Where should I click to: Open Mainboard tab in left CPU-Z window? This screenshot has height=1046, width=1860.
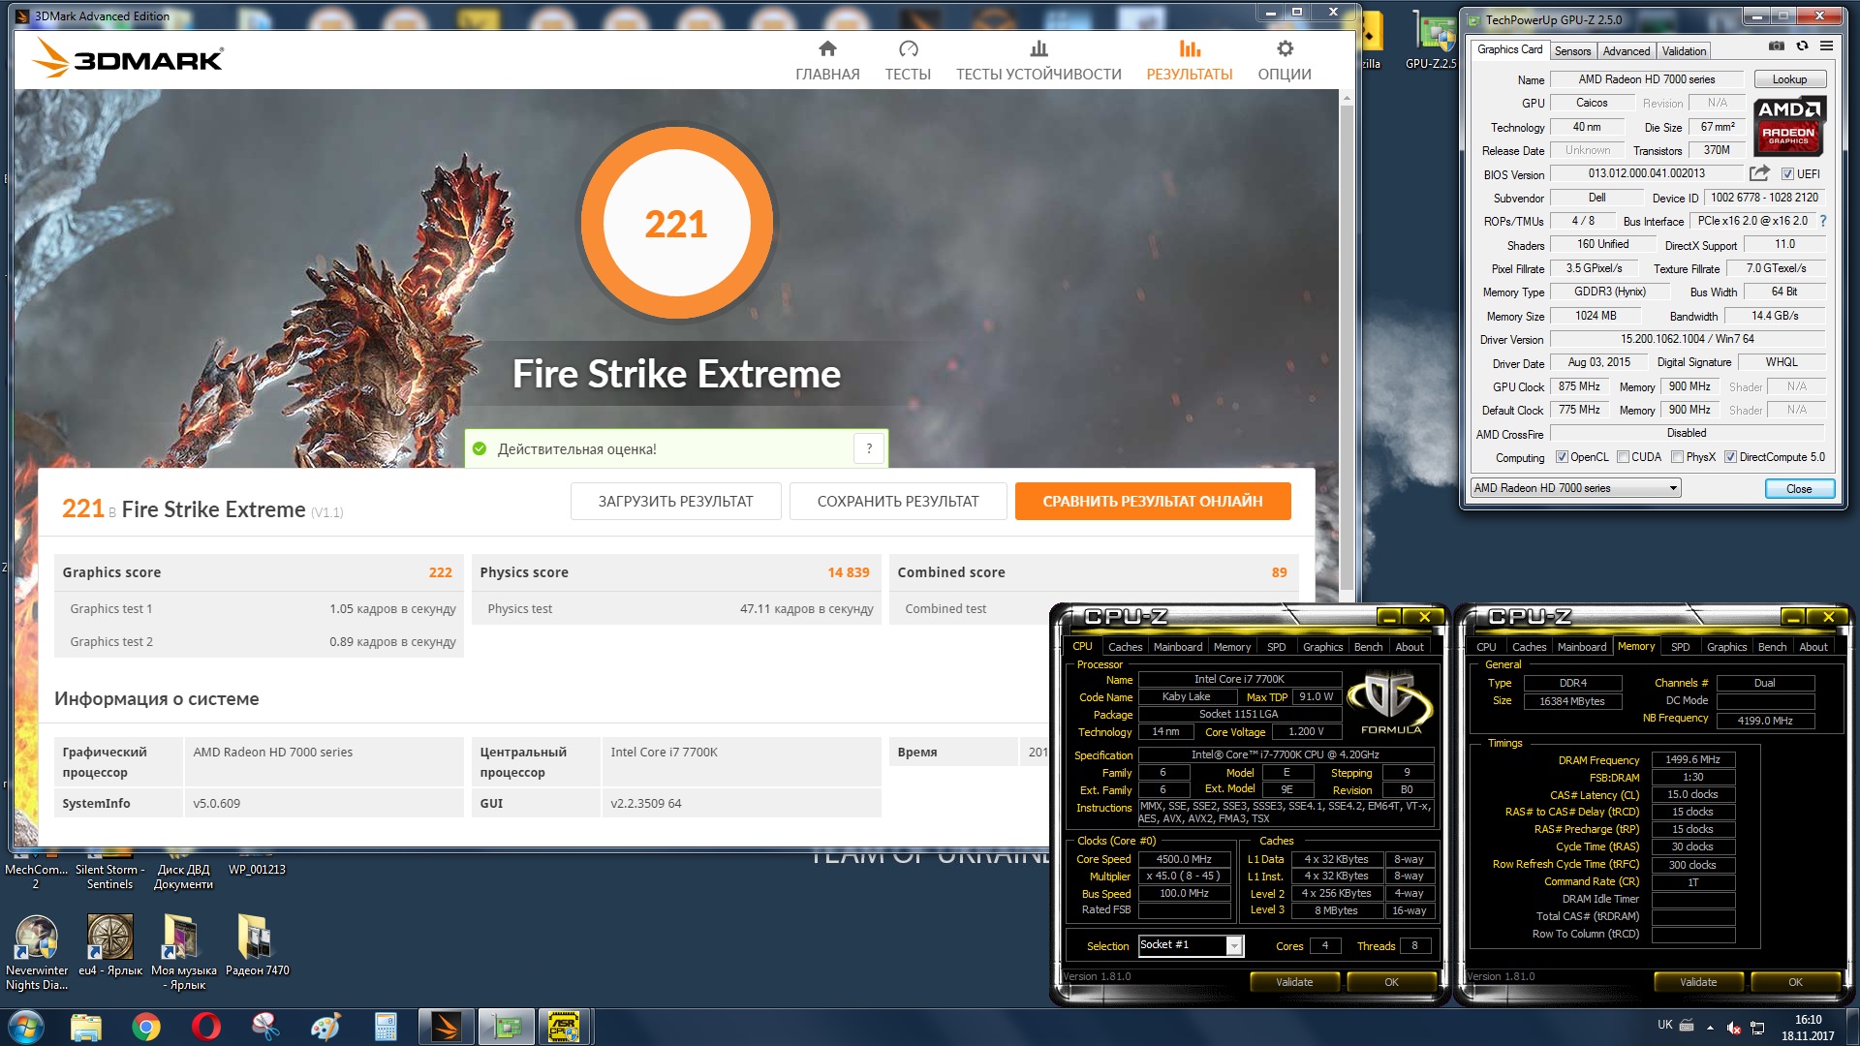[1178, 647]
